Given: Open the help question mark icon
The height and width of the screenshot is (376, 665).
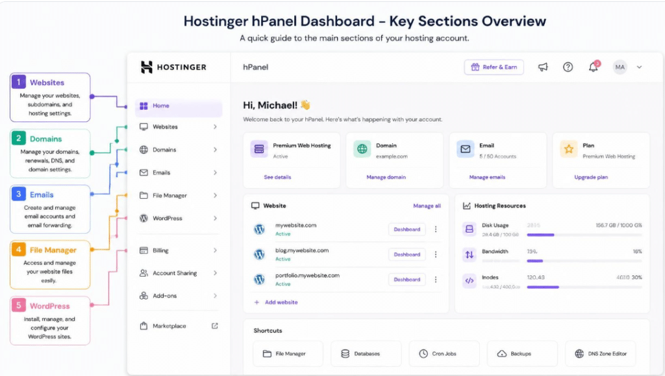Looking at the screenshot, I should tap(568, 67).
